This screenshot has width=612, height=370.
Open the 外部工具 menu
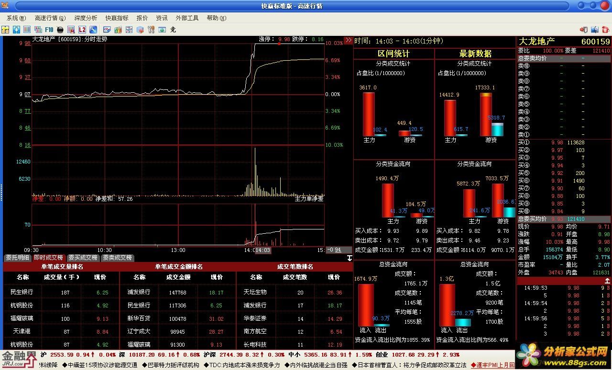pyautogui.click(x=187, y=18)
